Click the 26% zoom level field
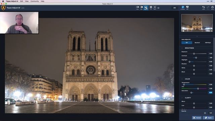Screen dimensions: 215x121 point(175,8)
